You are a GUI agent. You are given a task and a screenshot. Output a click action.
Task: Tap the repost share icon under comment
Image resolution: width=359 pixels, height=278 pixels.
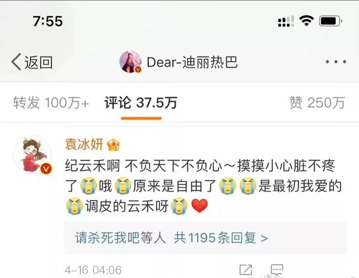tap(246, 270)
